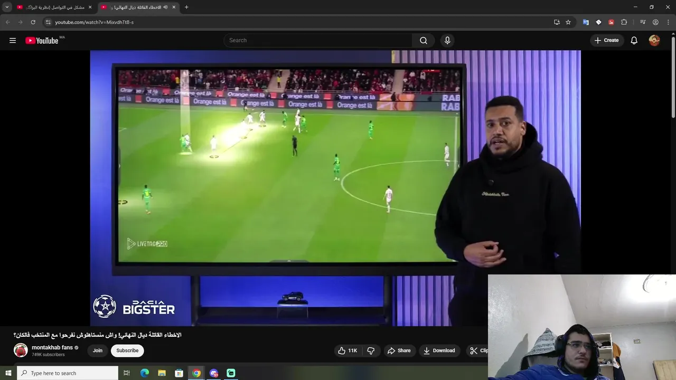Click the 749K subscribers text
The height and width of the screenshot is (380, 676).
pyautogui.click(x=48, y=355)
